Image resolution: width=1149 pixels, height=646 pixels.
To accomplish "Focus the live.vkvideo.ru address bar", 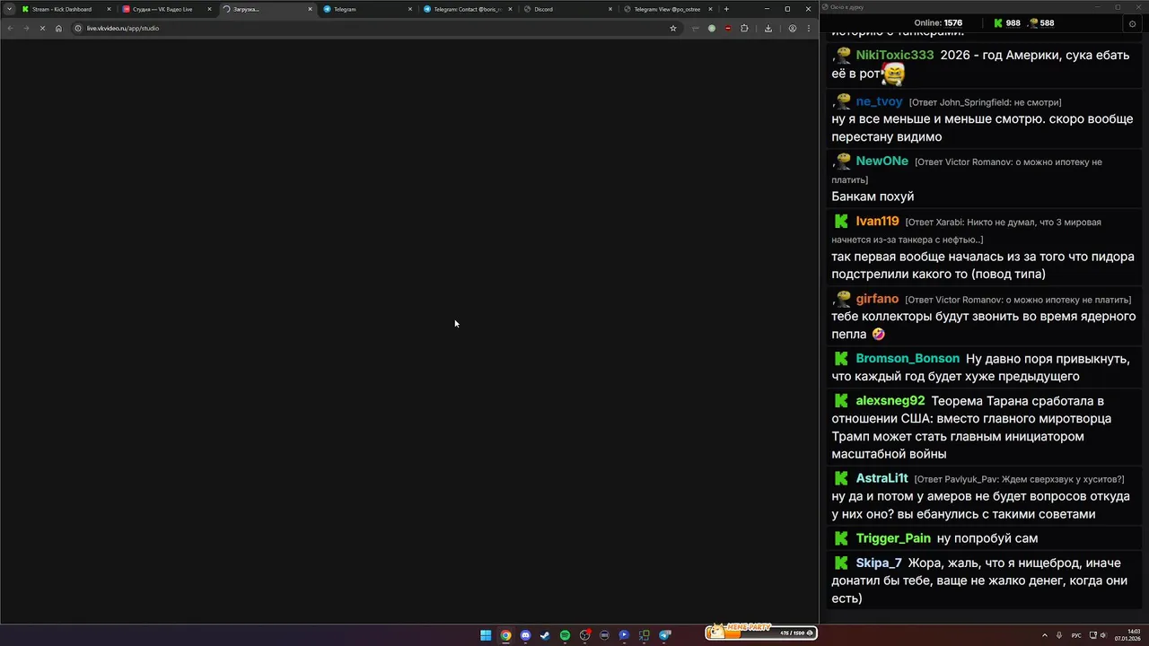I will pyautogui.click(x=377, y=28).
